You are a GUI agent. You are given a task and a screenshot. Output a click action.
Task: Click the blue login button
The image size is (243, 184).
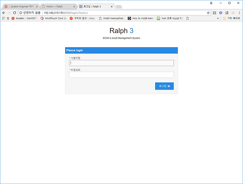click(164, 86)
